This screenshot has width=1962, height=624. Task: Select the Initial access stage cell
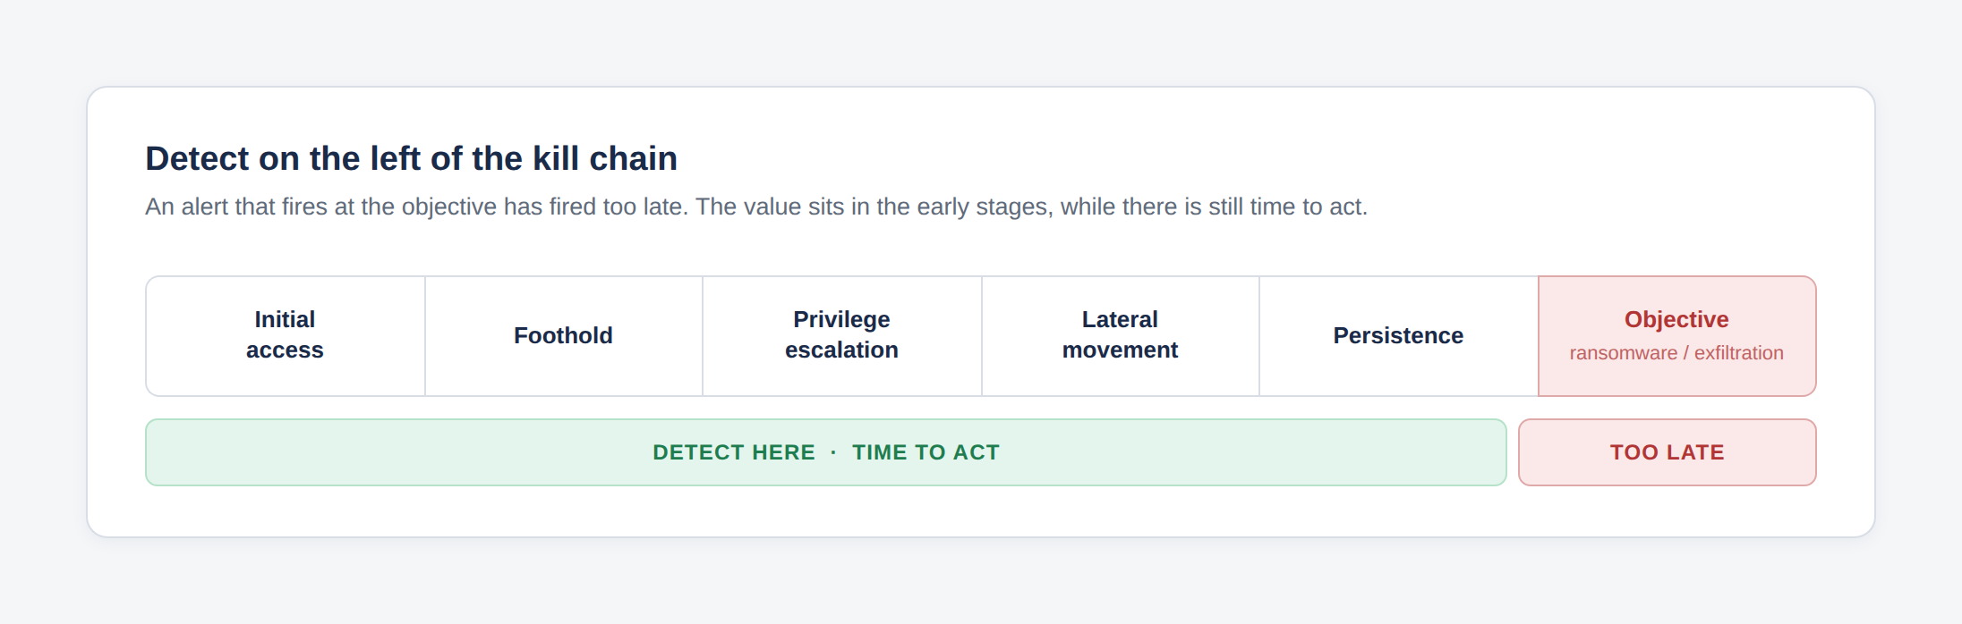click(285, 336)
